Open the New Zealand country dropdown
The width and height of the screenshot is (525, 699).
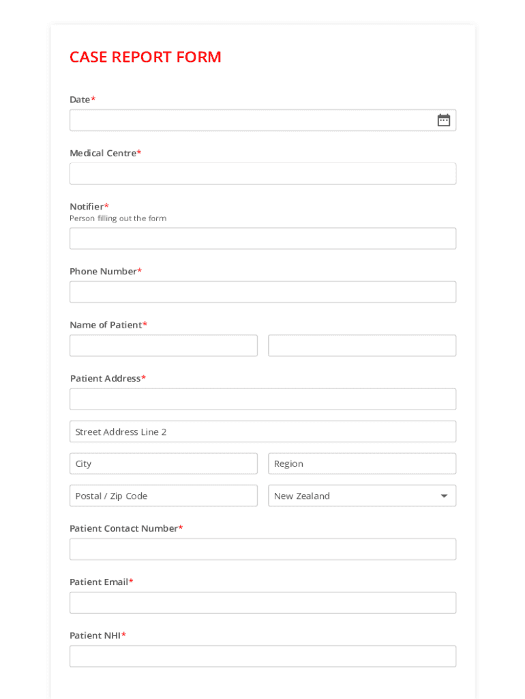click(355, 496)
